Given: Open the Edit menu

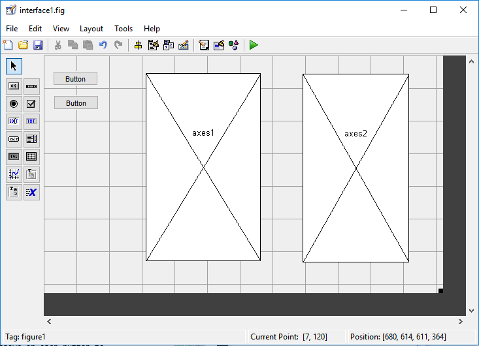Looking at the screenshot, I should pyautogui.click(x=35, y=29).
